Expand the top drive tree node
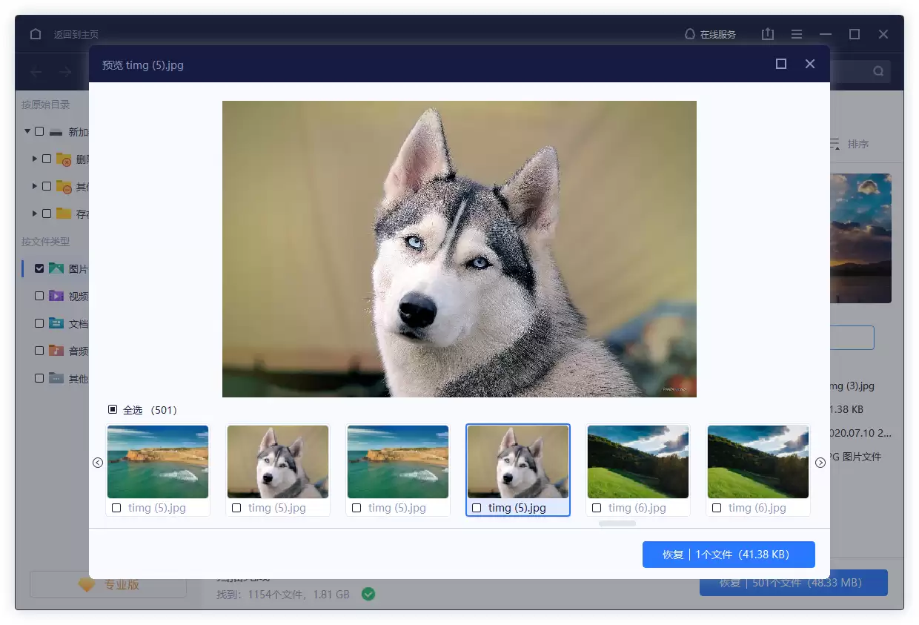This screenshot has width=919, height=625. click(27, 131)
